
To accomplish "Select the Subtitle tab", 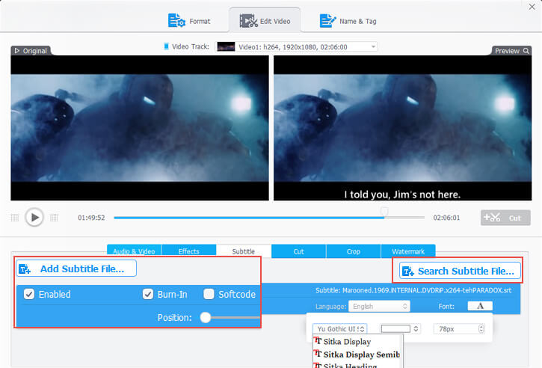I will (x=244, y=251).
